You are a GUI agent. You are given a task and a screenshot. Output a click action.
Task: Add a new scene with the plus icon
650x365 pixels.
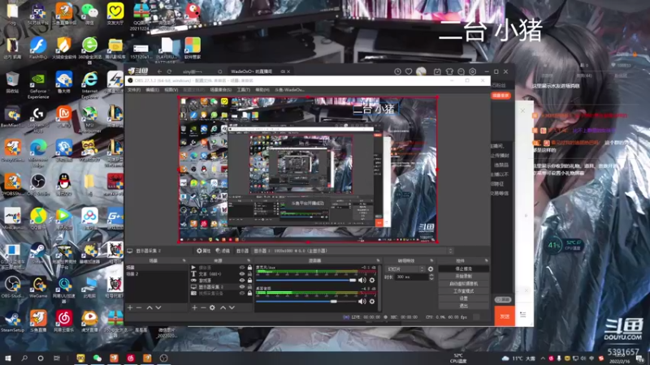pyautogui.click(x=130, y=307)
